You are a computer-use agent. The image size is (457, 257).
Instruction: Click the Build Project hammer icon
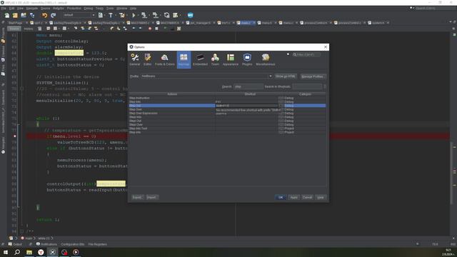click(111, 15)
